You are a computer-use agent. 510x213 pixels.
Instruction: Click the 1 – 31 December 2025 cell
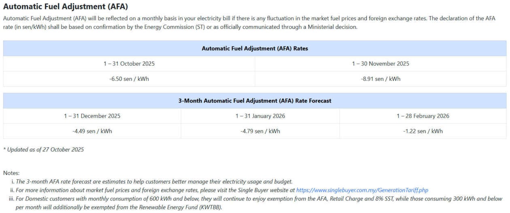(x=92, y=116)
